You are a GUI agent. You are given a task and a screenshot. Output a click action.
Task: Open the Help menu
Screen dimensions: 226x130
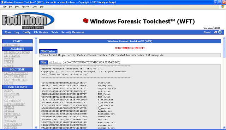[42, 7]
